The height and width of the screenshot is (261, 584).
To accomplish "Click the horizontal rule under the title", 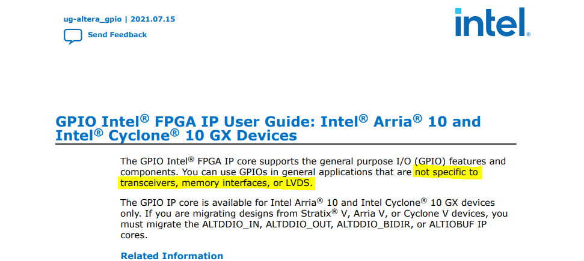I will click(x=286, y=145).
